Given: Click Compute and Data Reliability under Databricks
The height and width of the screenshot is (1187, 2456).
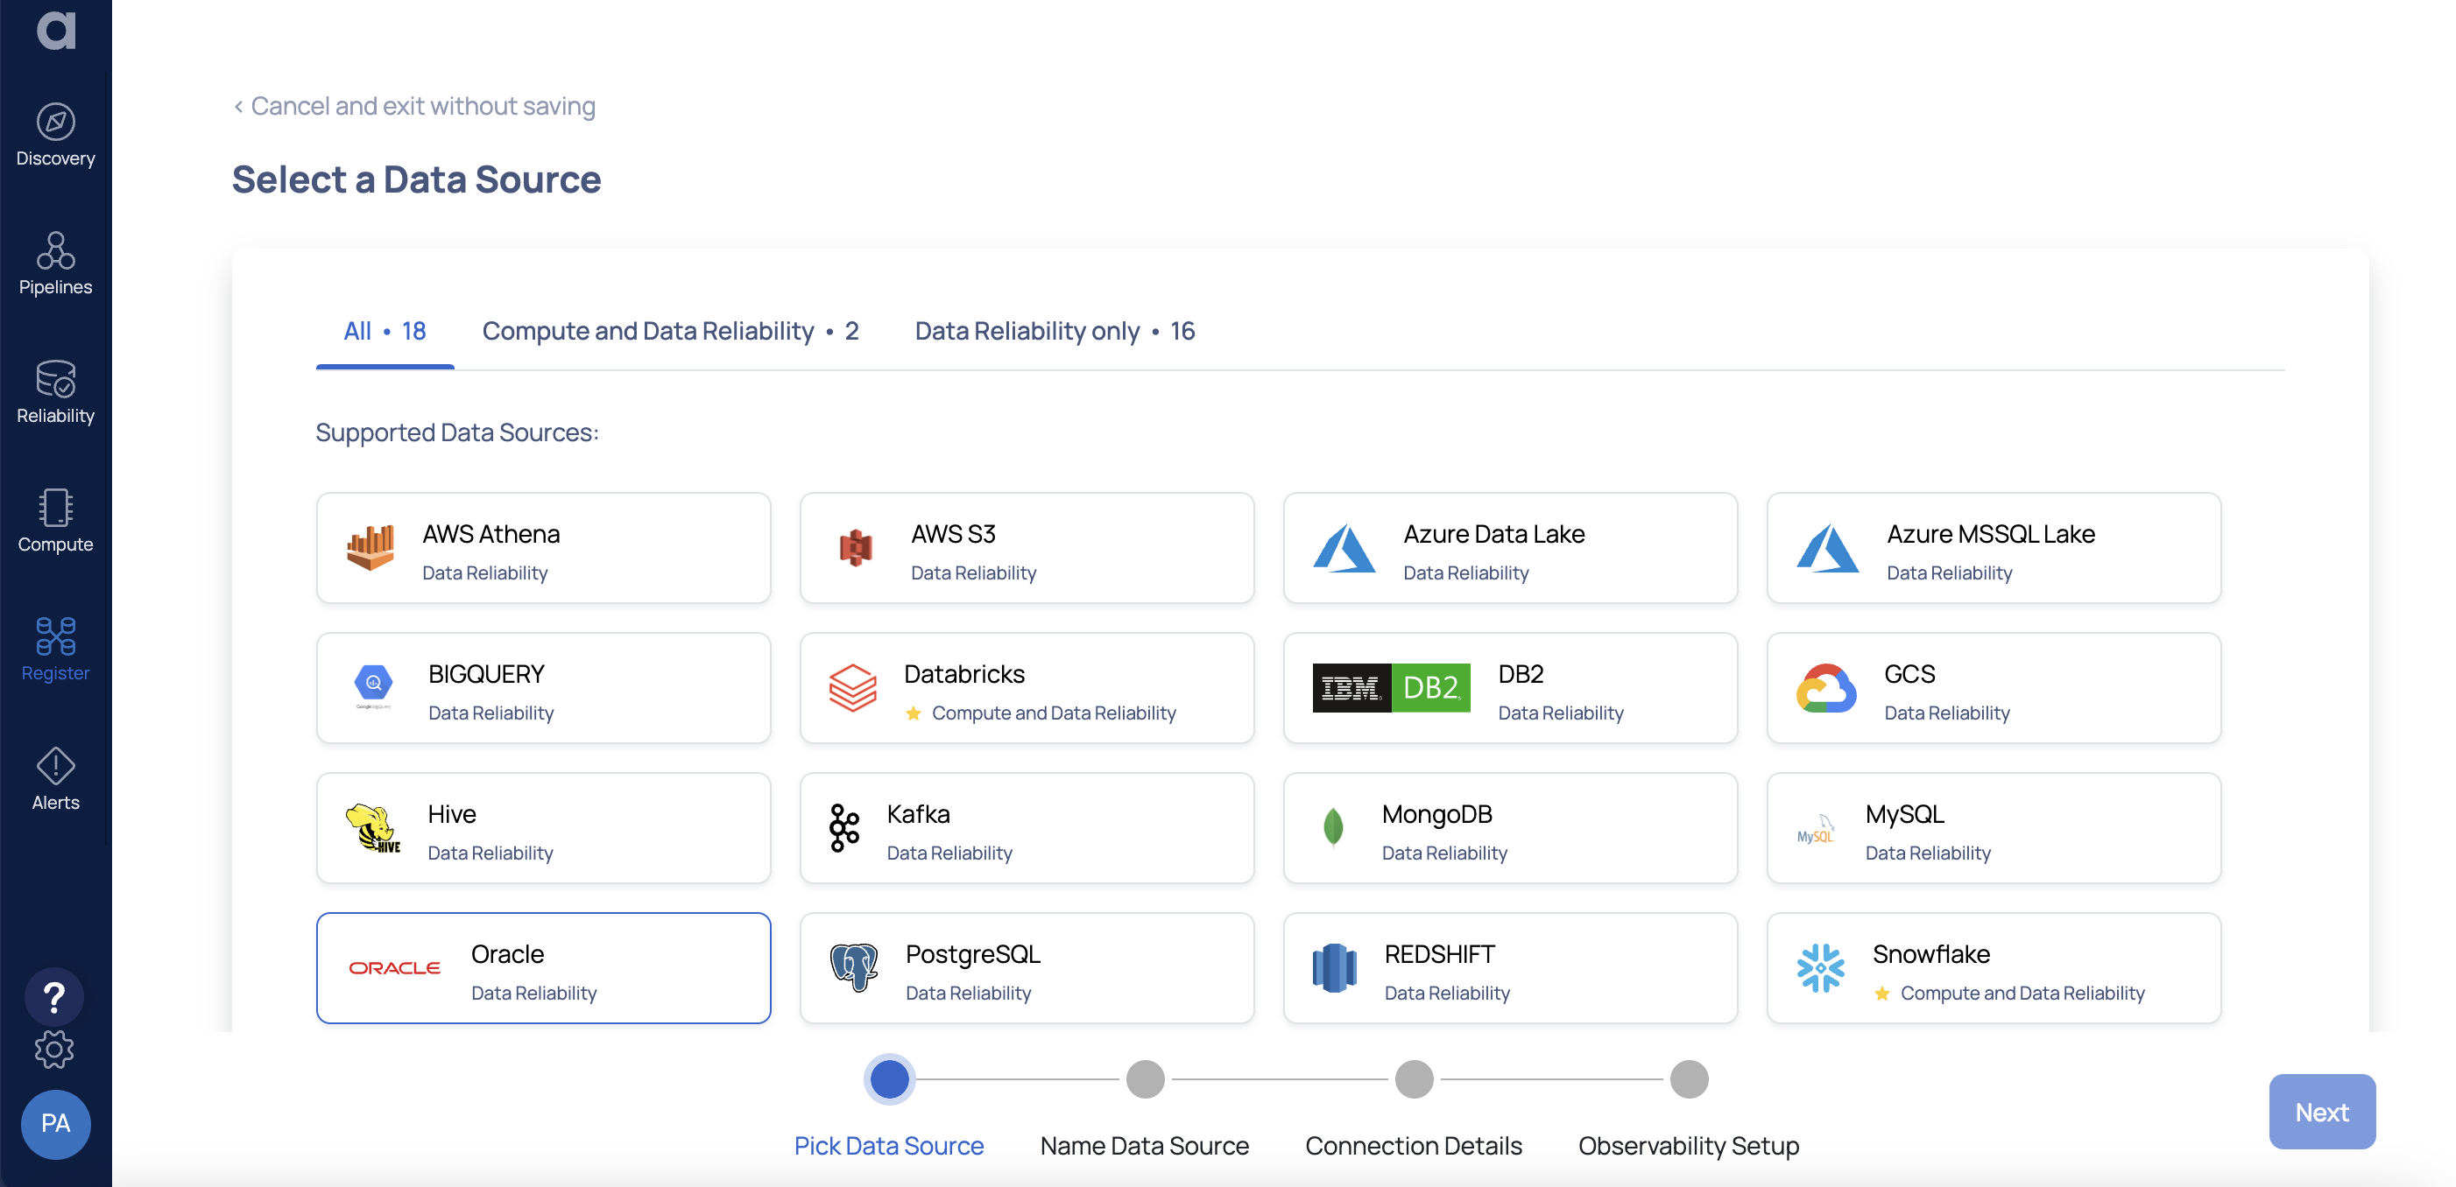Looking at the screenshot, I should tap(1054, 713).
